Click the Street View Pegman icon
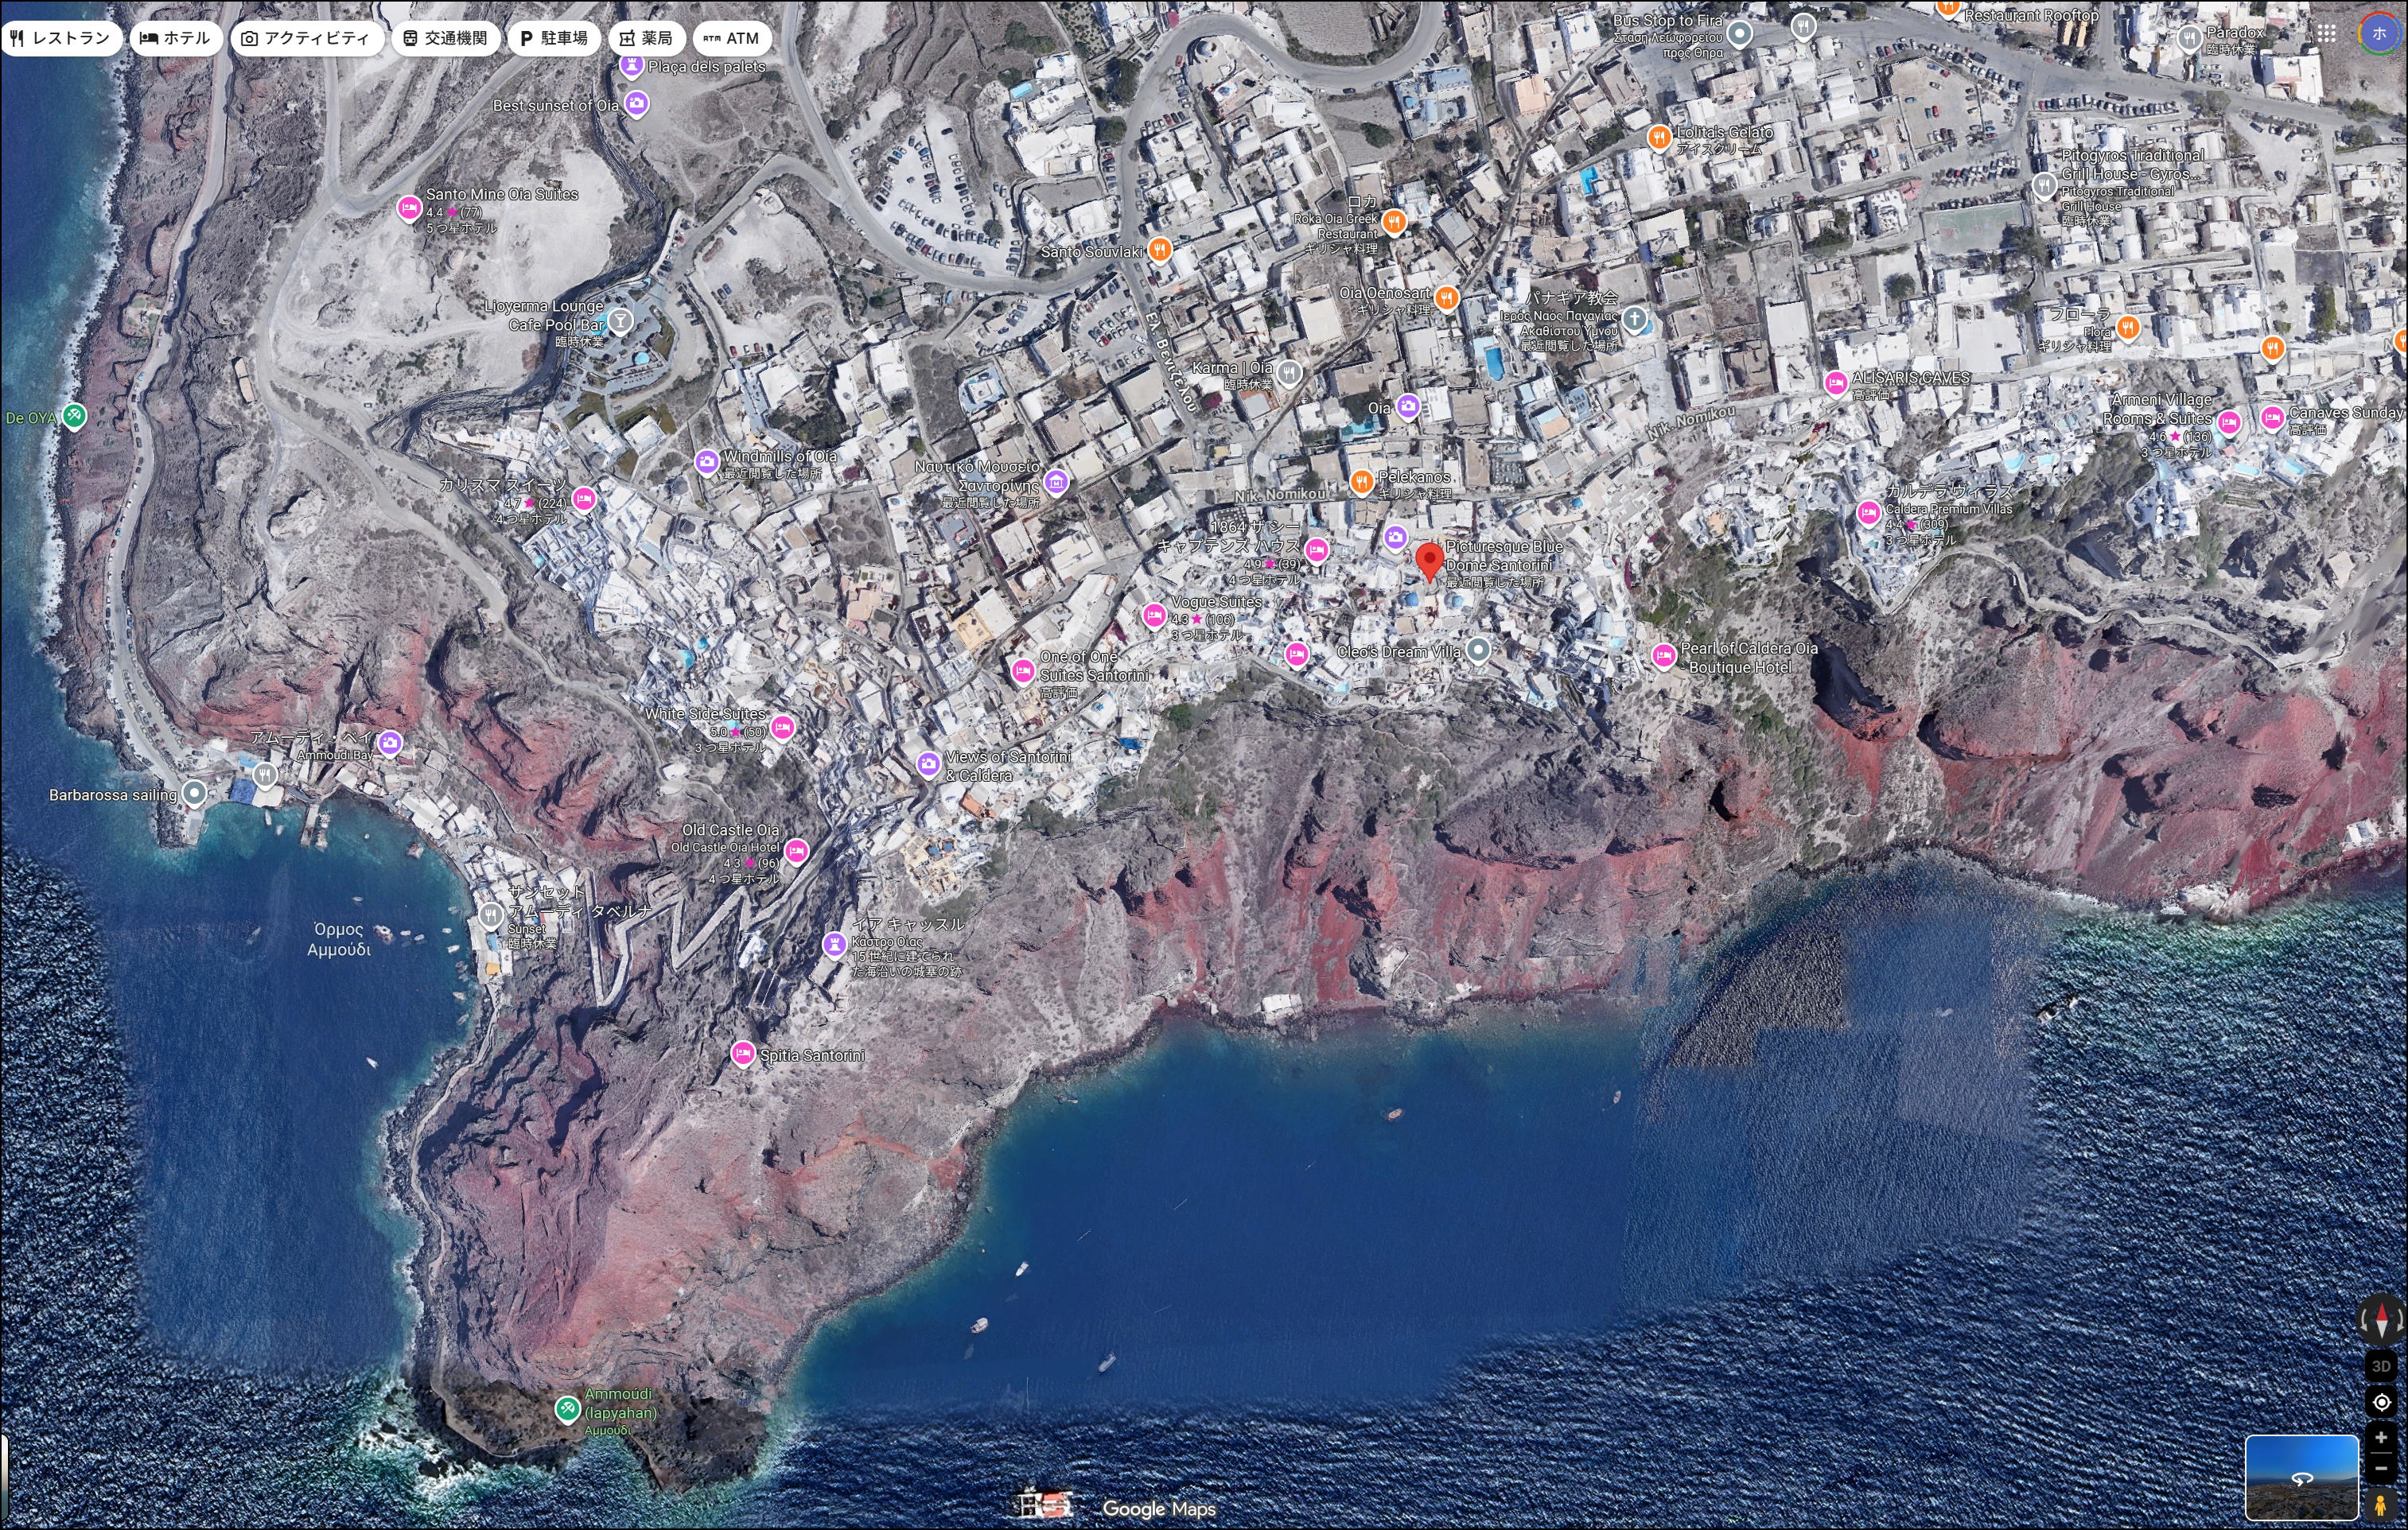2408x1530 pixels. pos(2381,1503)
